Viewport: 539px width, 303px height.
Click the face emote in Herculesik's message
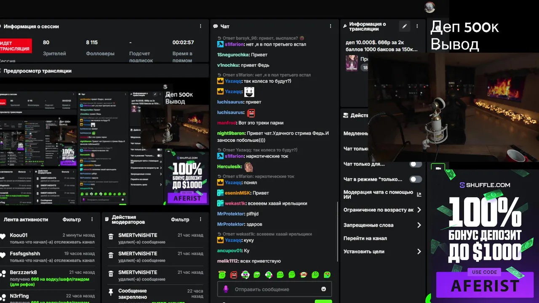[x=249, y=167]
